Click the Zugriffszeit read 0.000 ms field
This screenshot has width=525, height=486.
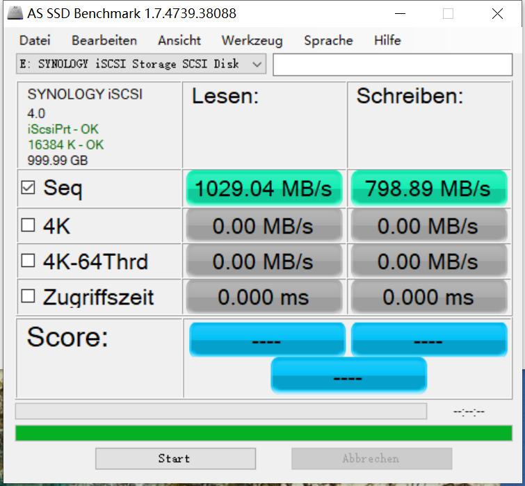(x=264, y=297)
